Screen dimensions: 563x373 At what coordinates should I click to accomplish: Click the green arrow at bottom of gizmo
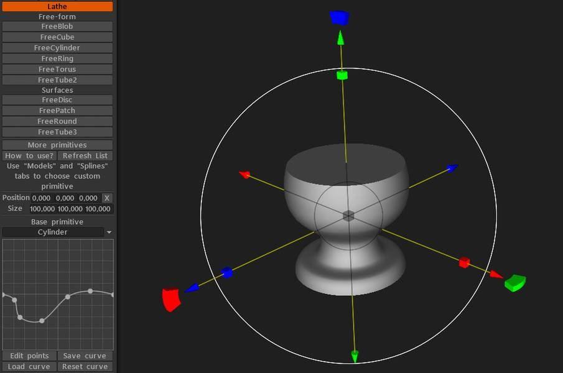pos(355,356)
